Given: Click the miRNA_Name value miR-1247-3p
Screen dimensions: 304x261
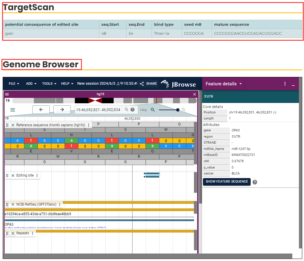Looking at the screenshot, I should tap(241, 149).
